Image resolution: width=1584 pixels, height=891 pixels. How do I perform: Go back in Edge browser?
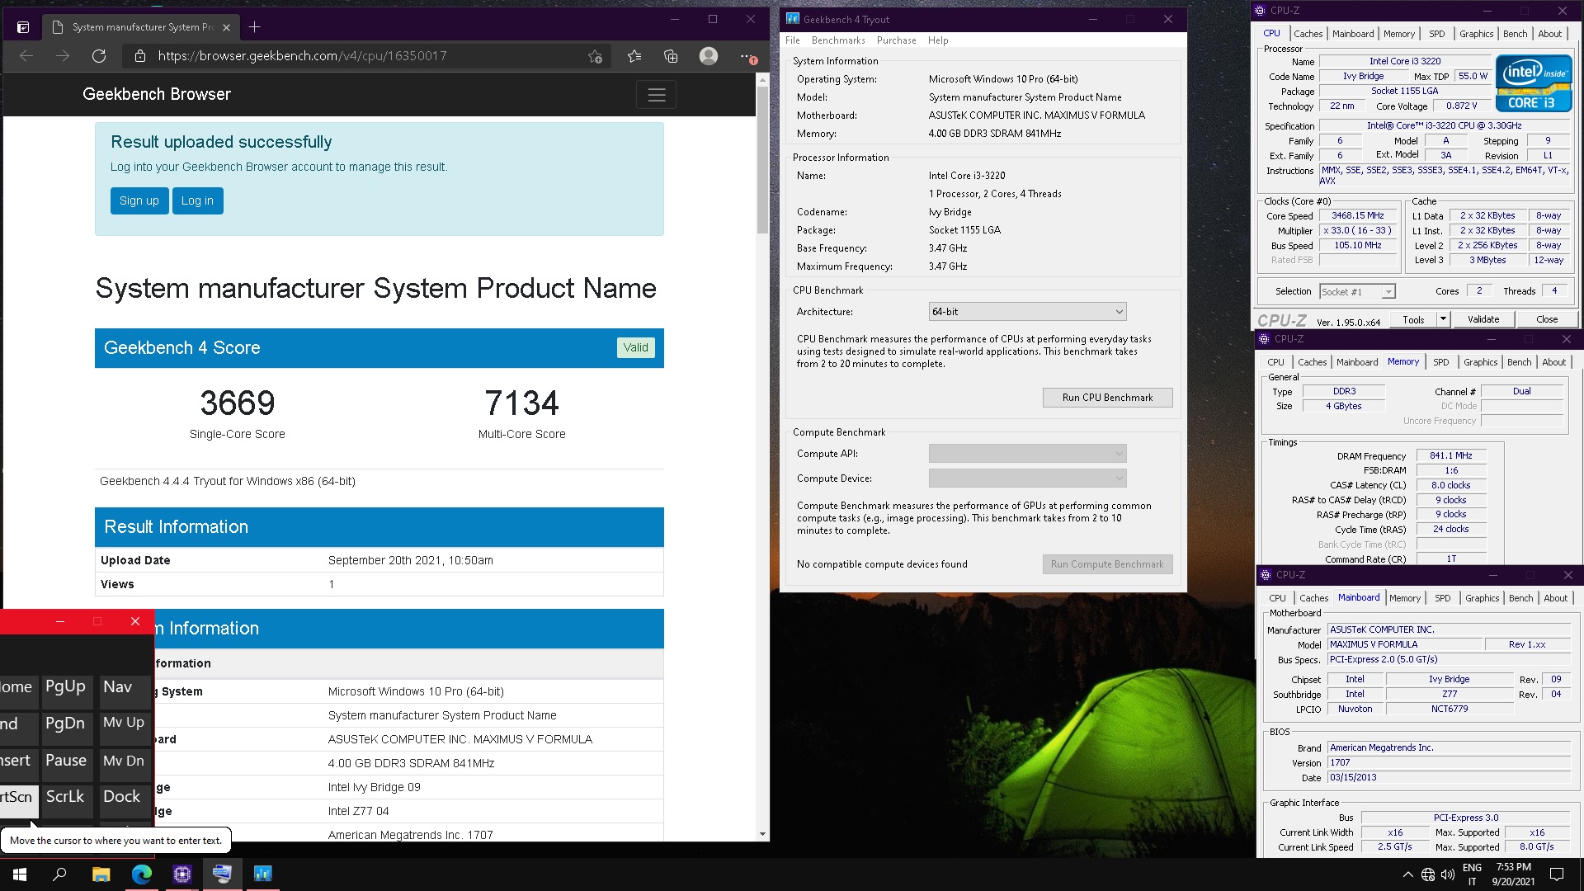click(26, 56)
